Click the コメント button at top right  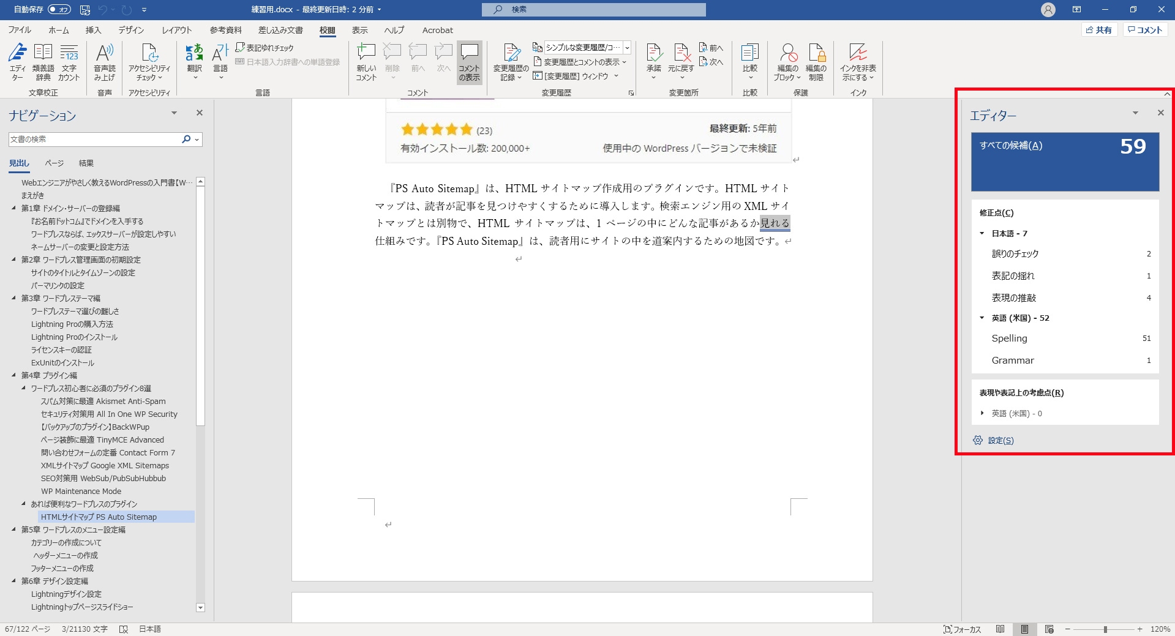coord(1145,30)
